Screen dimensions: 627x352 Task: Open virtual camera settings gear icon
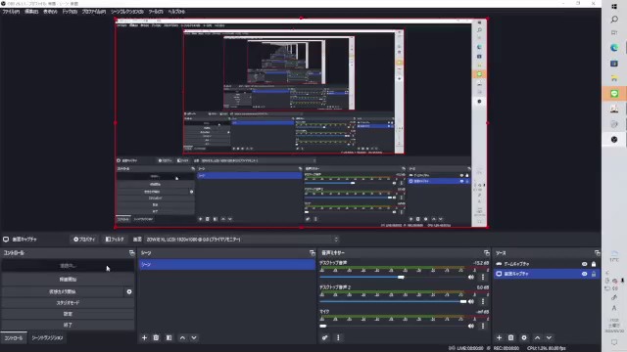point(129,291)
